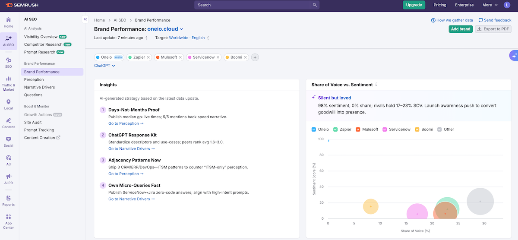Toggle the Other legend checkbox

[x=439, y=129]
